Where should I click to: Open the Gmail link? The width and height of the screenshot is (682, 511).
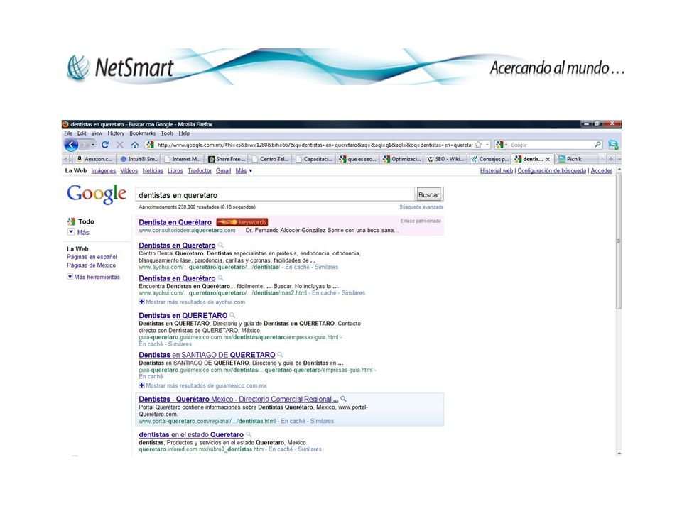(x=223, y=171)
